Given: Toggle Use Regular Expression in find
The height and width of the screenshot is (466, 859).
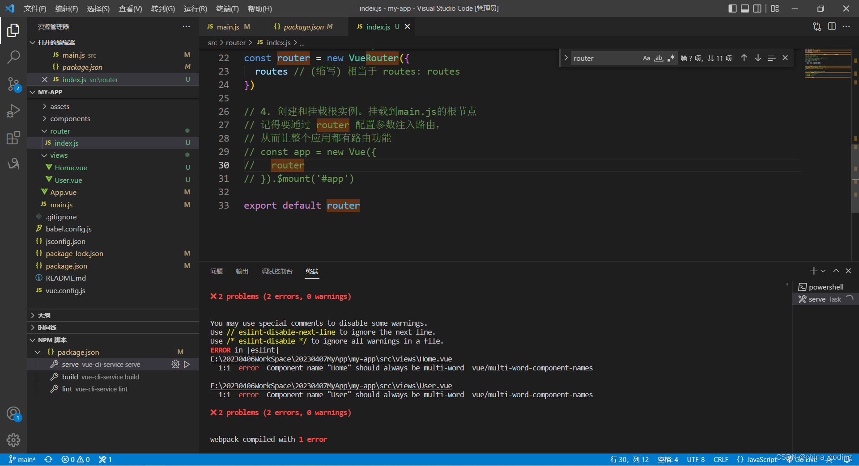Looking at the screenshot, I should point(671,58).
